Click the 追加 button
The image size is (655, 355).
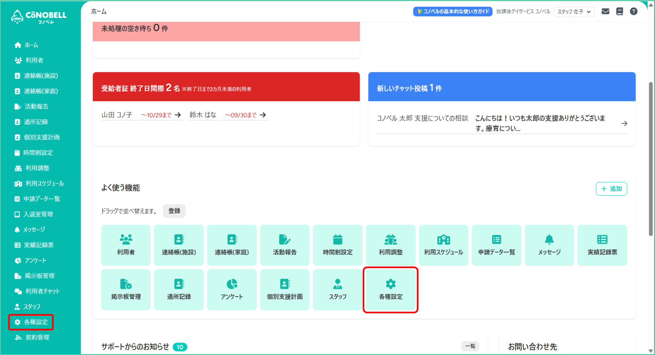pyautogui.click(x=611, y=189)
